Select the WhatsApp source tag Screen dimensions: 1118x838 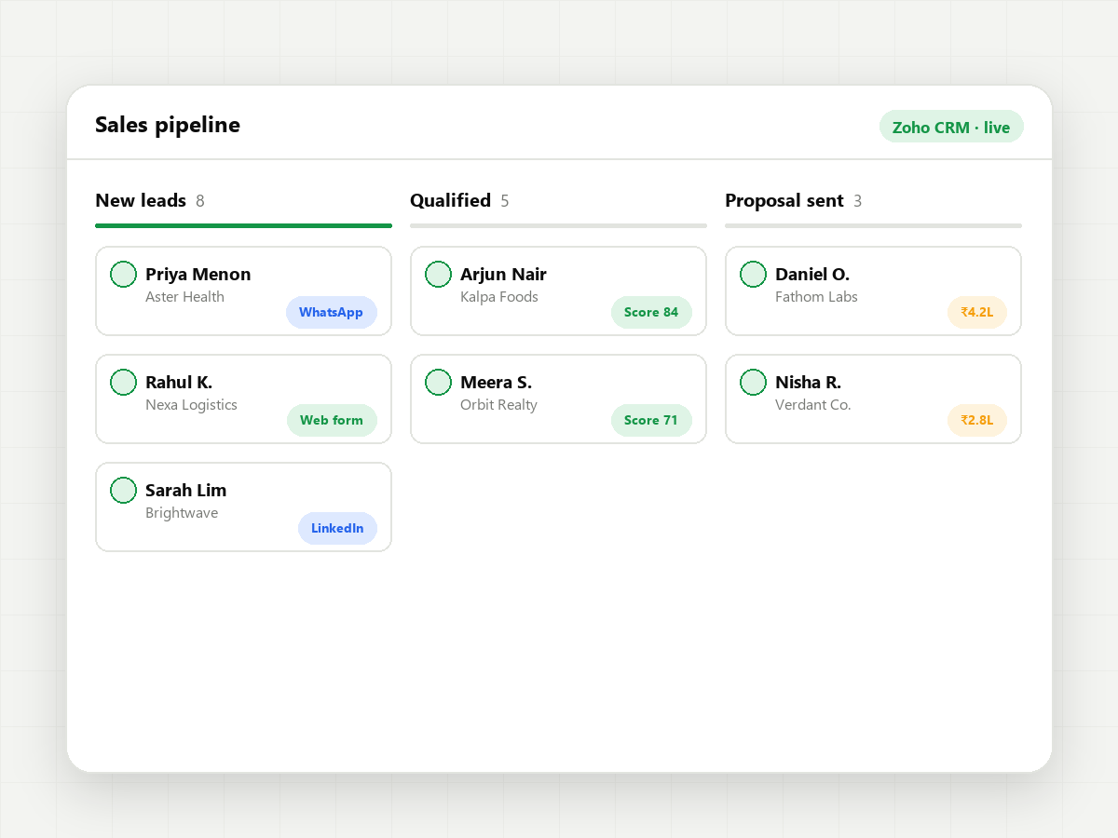(331, 312)
